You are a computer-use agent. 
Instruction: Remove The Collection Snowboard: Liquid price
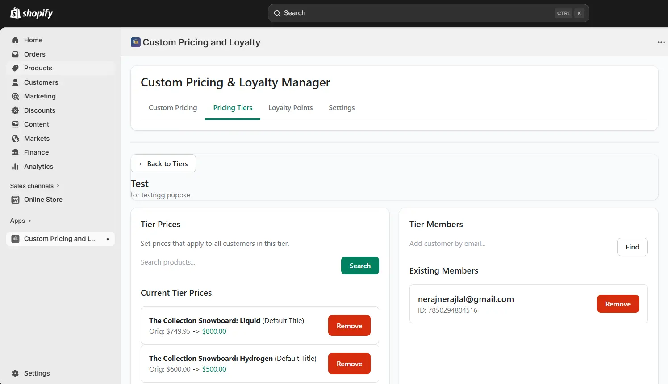tap(349, 325)
